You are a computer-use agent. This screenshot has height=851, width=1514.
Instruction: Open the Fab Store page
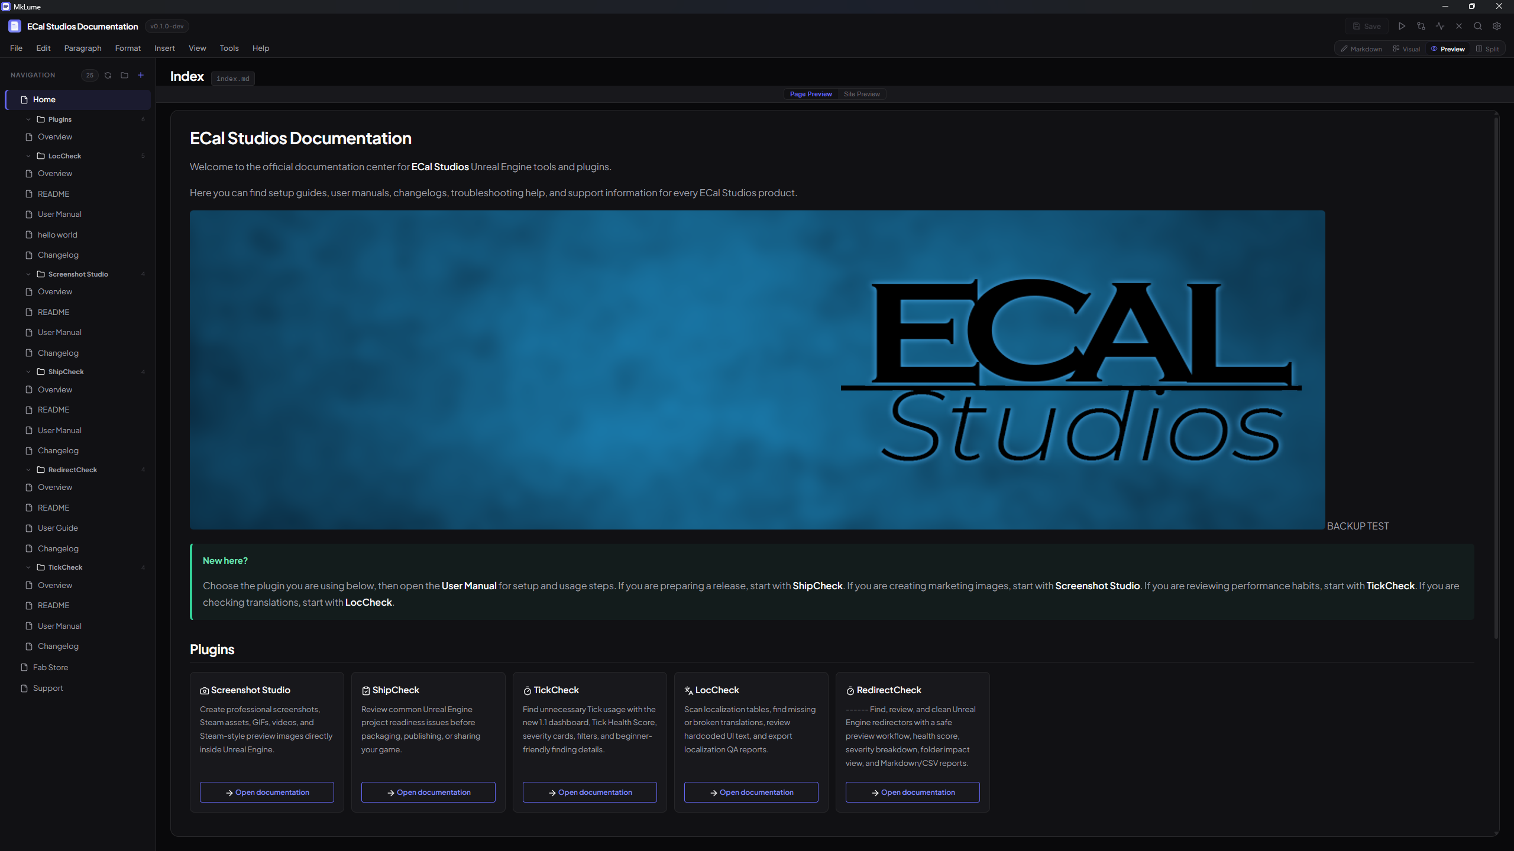pyautogui.click(x=50, y=667)
